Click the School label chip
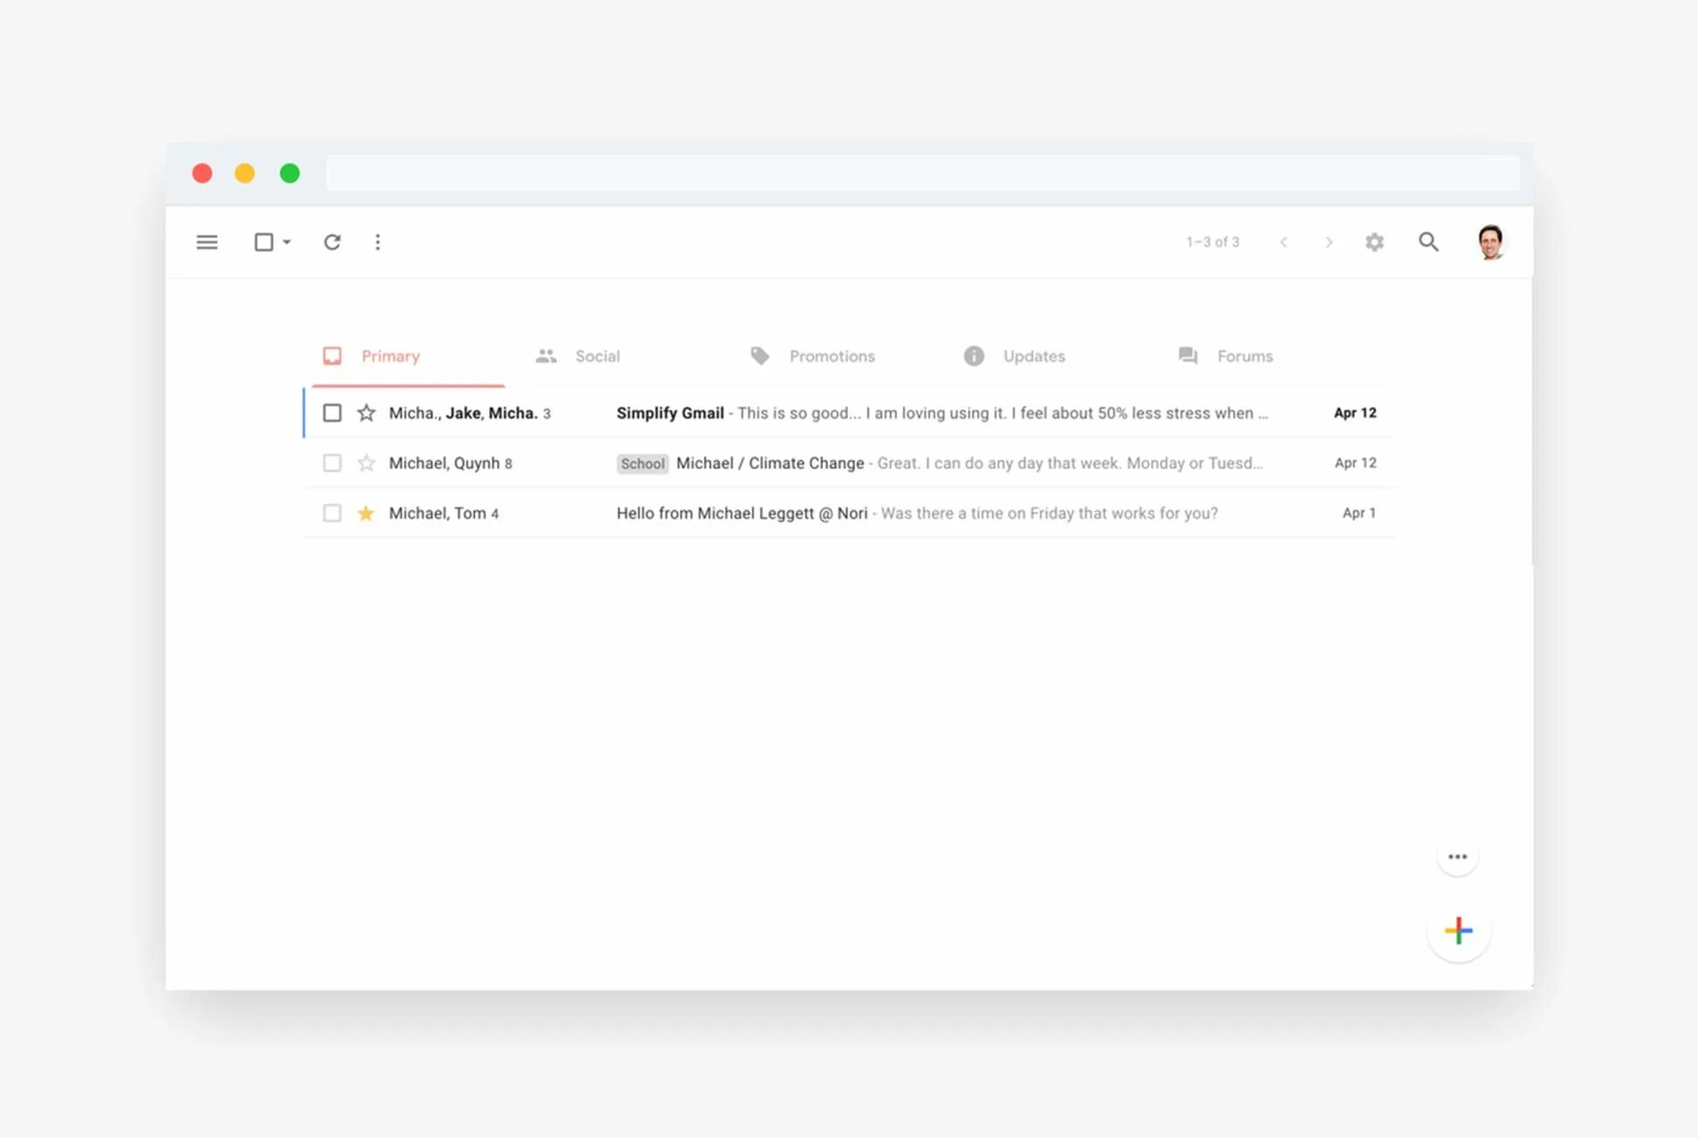 click(x=642, y=463)
